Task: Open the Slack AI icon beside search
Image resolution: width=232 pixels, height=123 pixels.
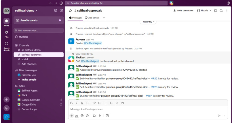Action: coord(171,3)
